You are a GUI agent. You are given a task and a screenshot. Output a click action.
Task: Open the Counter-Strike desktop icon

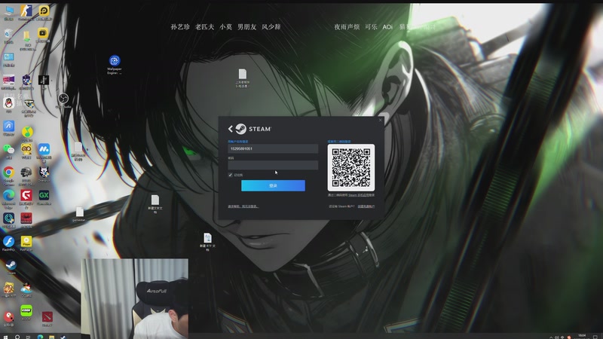click(26, 11)
